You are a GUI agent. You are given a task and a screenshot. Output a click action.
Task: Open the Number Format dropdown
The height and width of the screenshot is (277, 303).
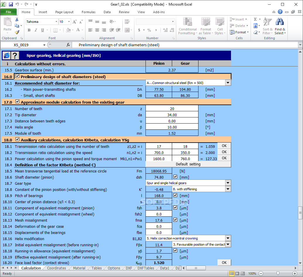[173, 22]
